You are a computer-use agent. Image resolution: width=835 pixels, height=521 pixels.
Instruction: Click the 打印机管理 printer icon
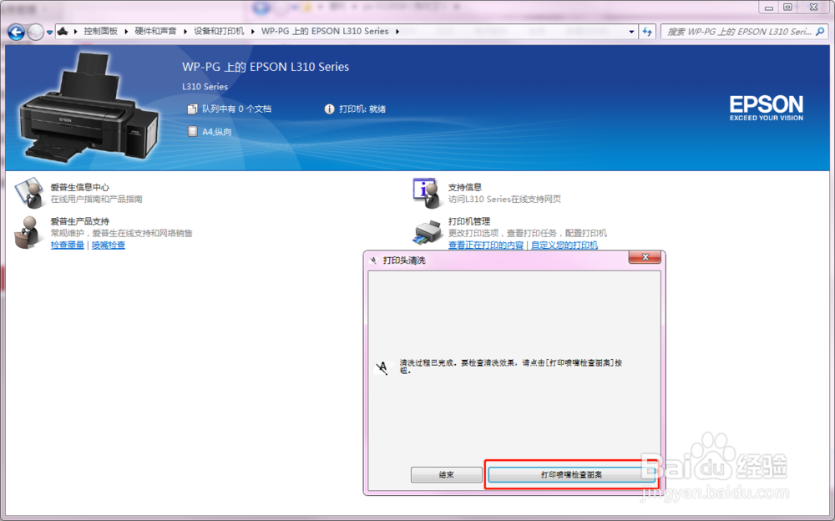428,232
